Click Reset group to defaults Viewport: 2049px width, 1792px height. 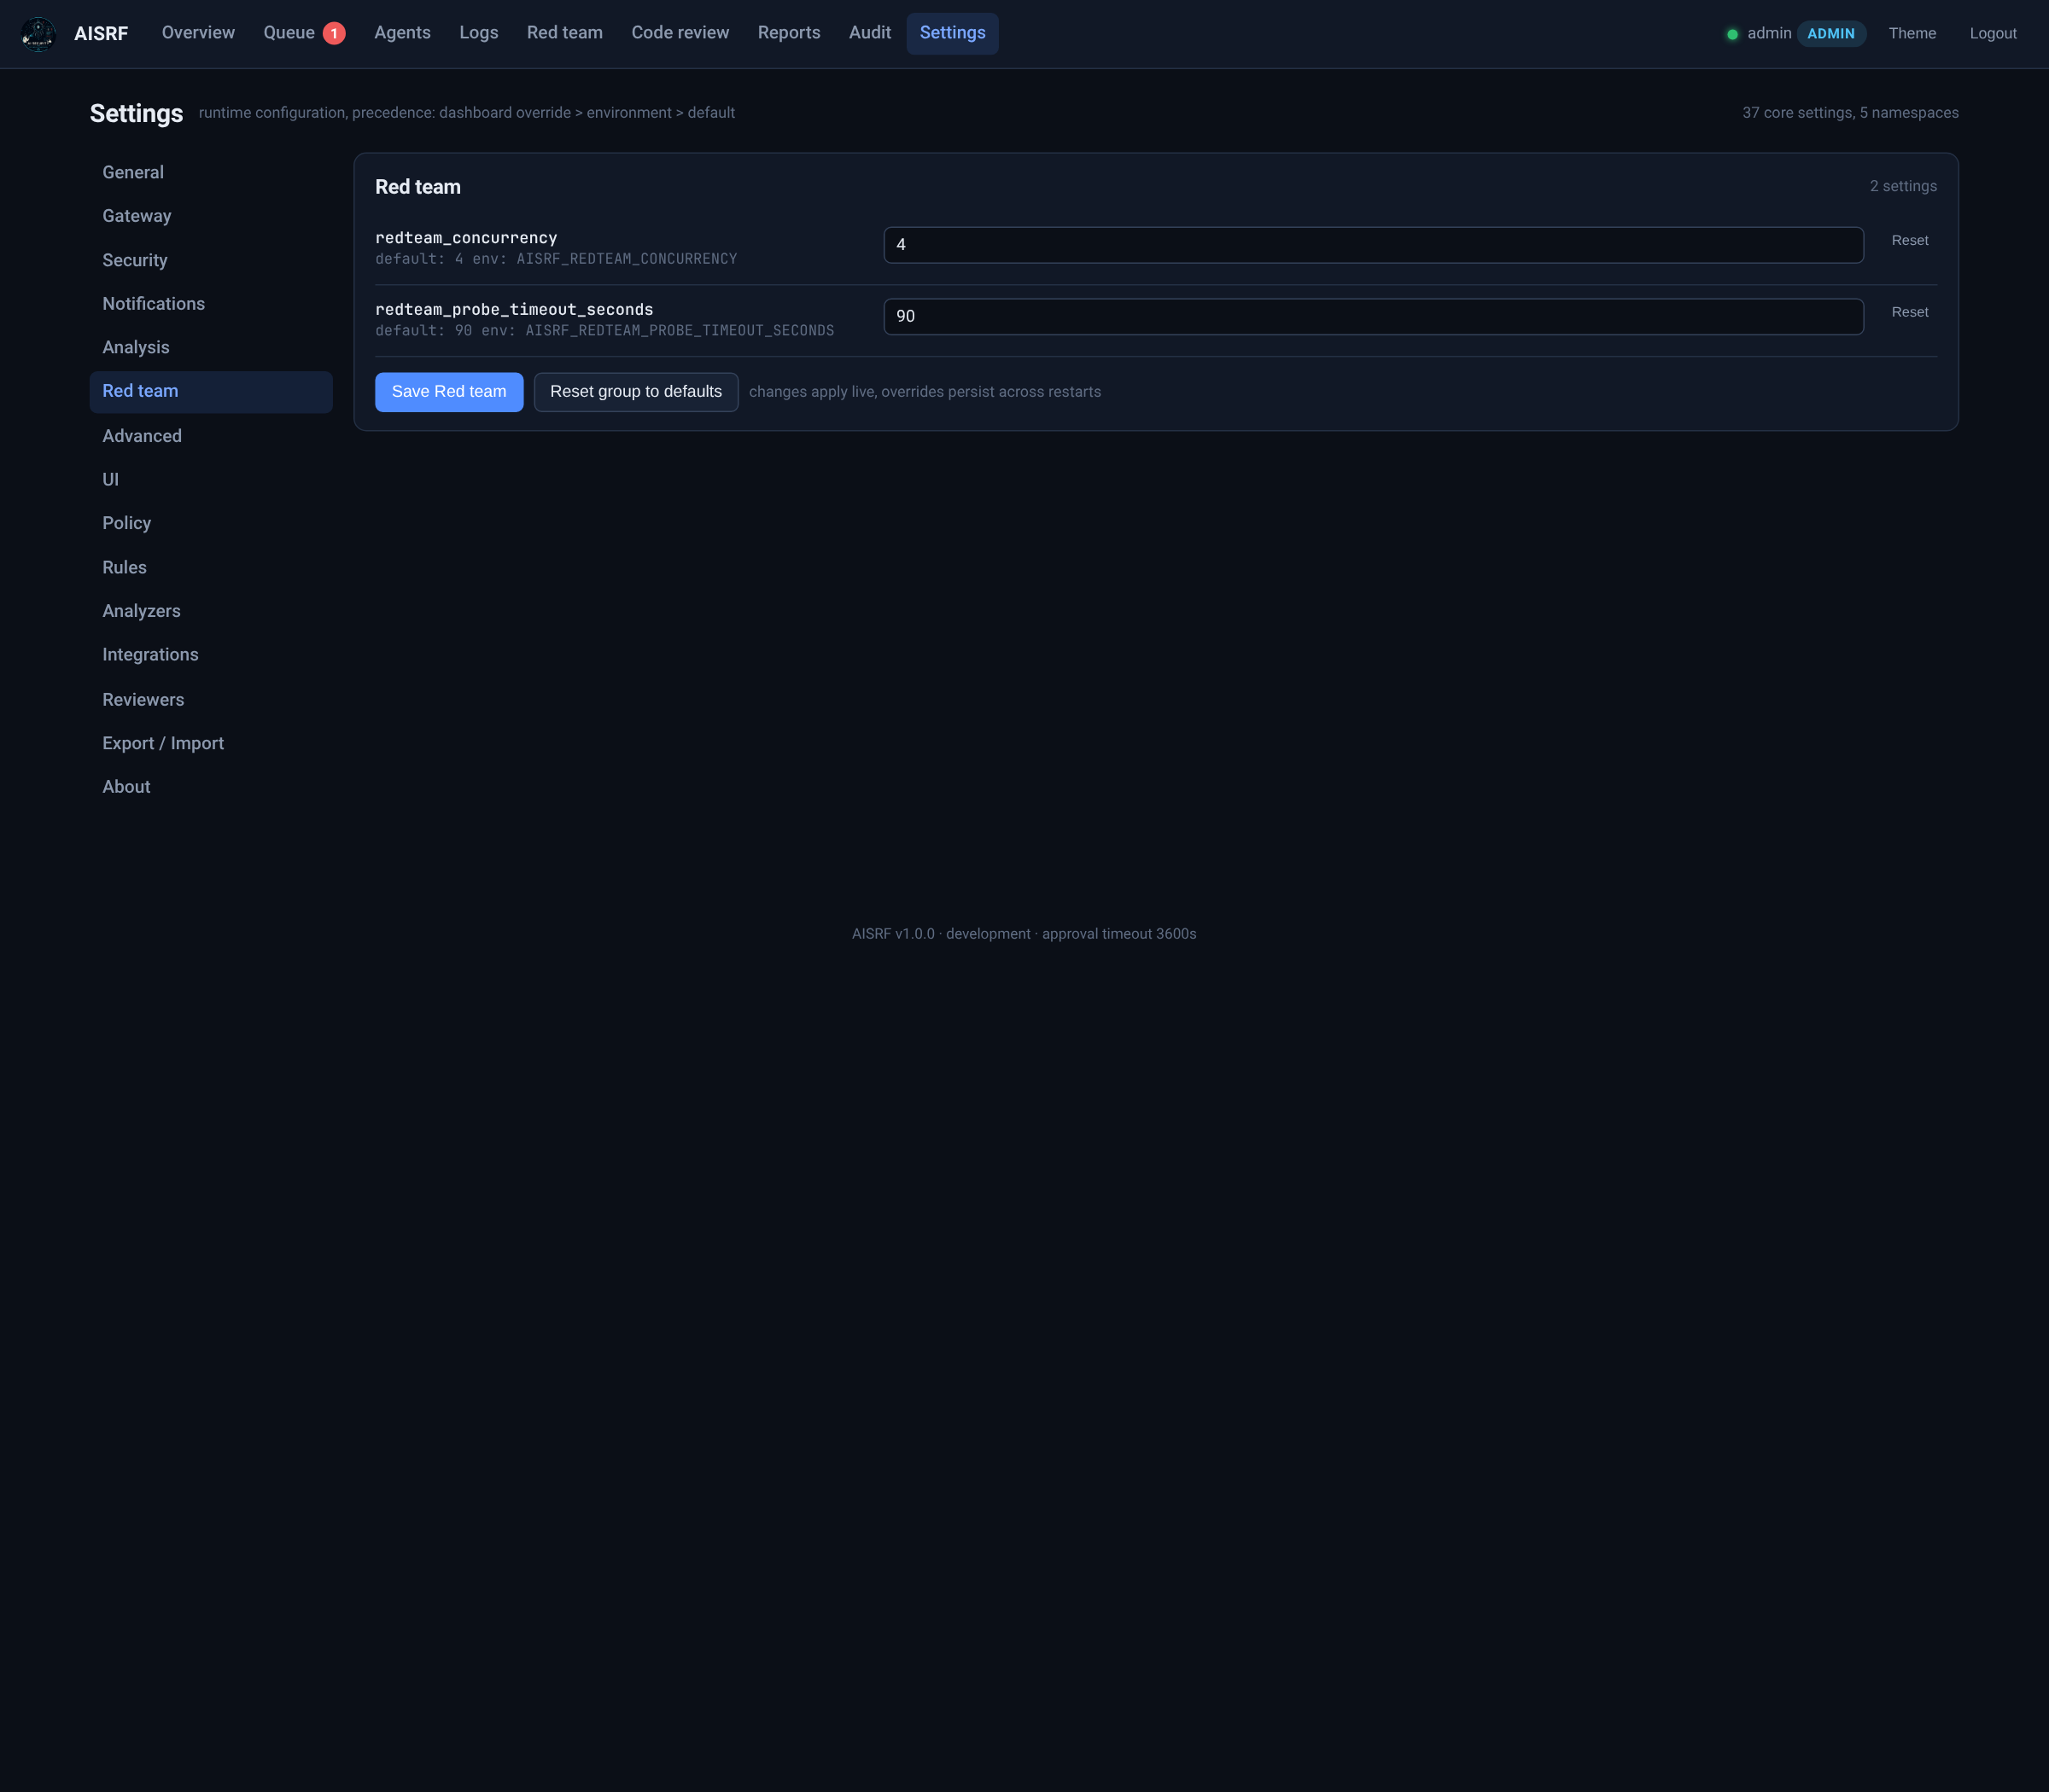[635, 392]
